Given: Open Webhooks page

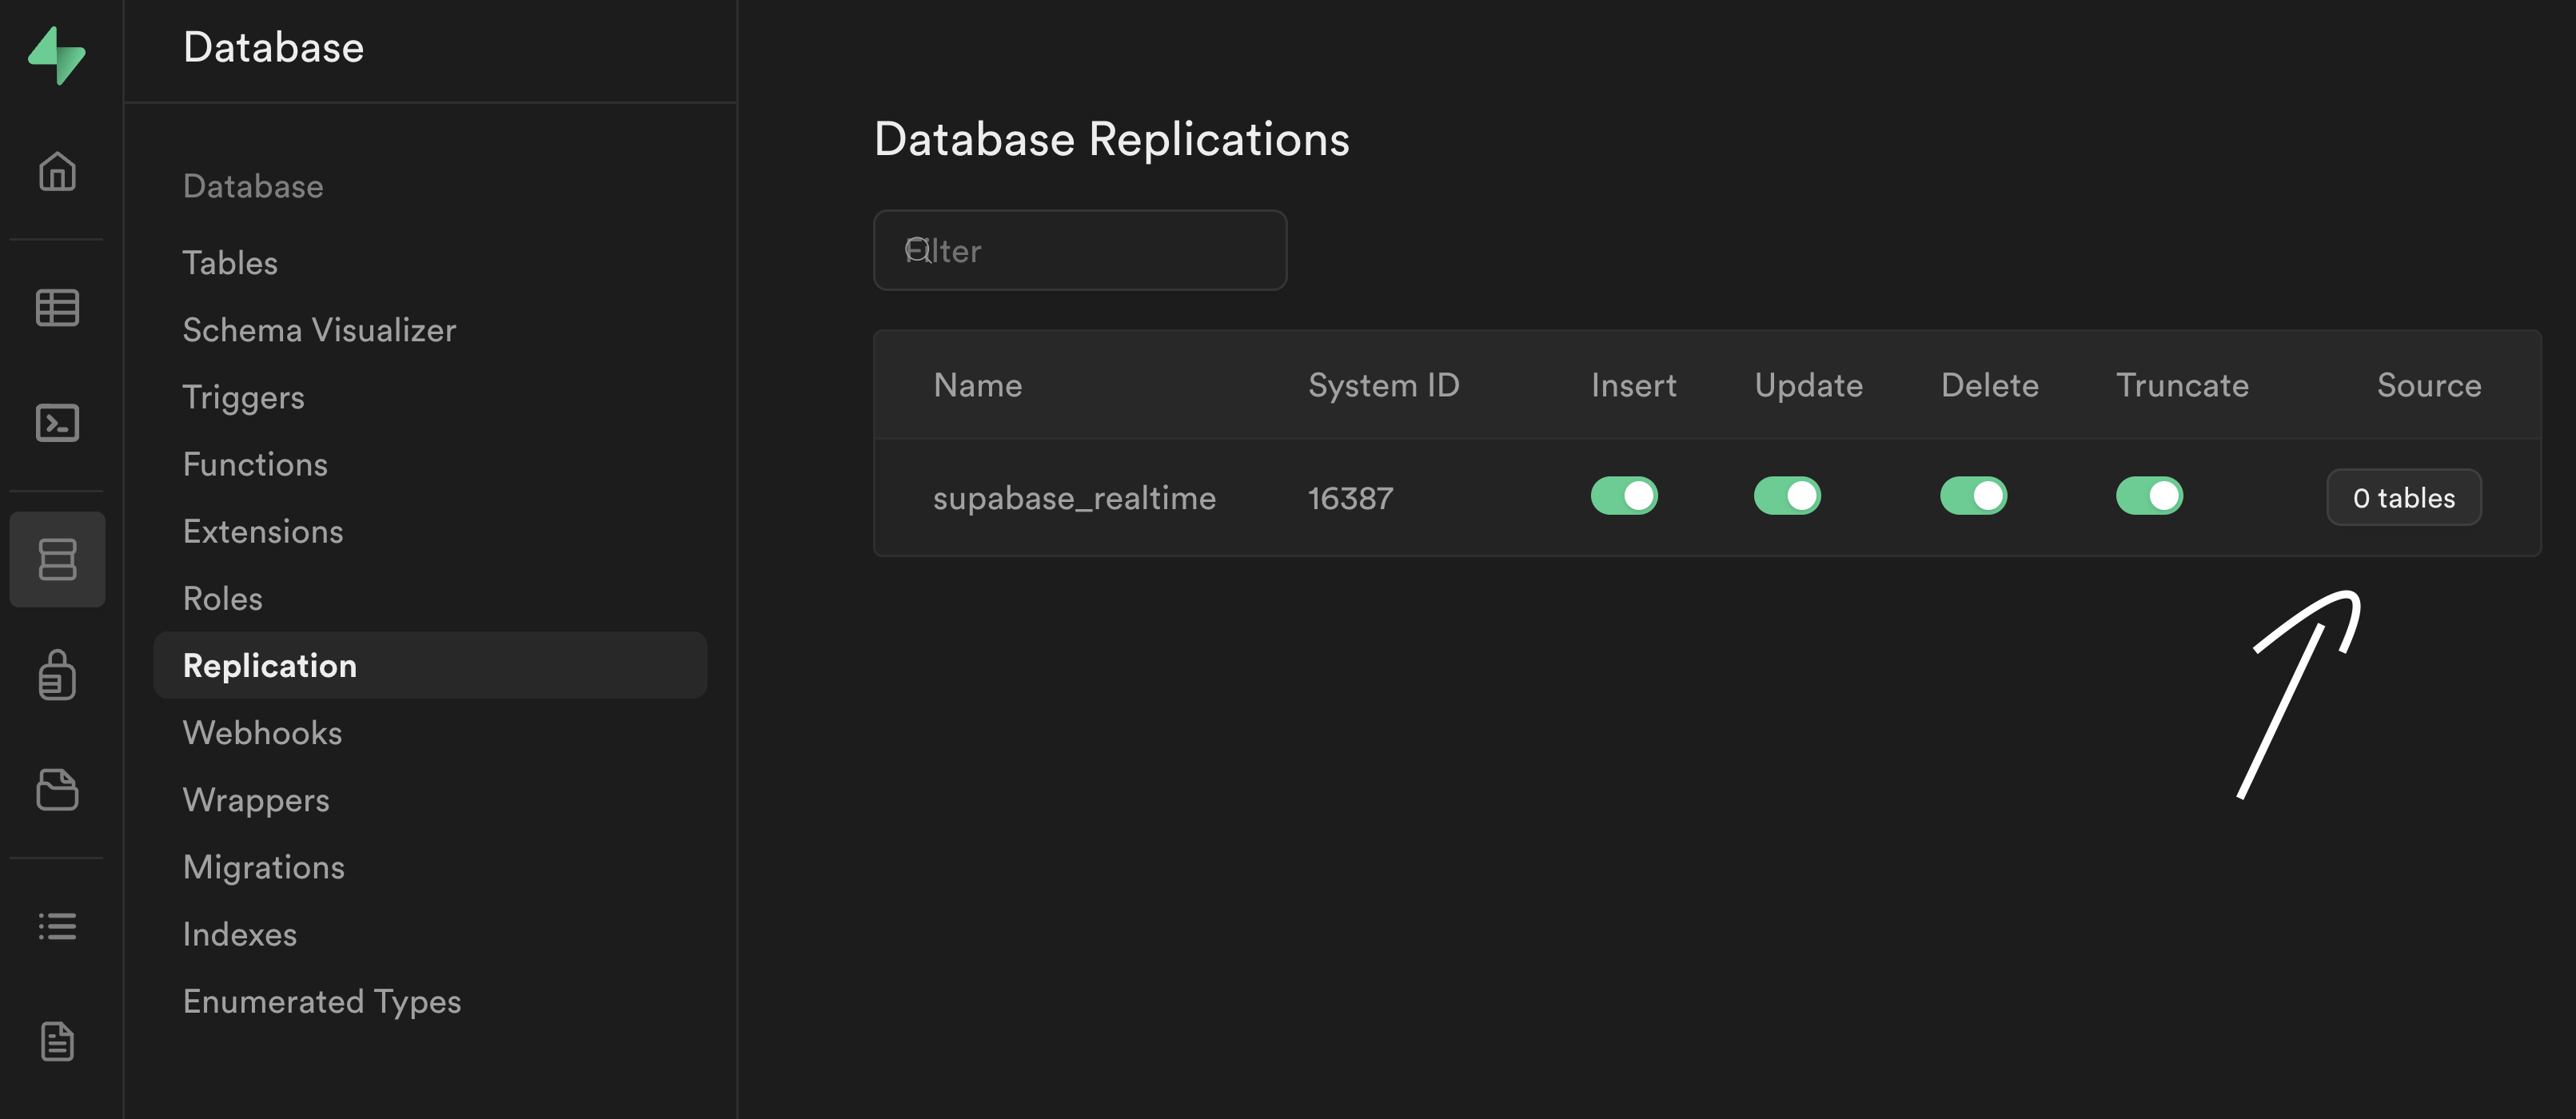Looking at the screenshot, I should [x=262, y=732].
